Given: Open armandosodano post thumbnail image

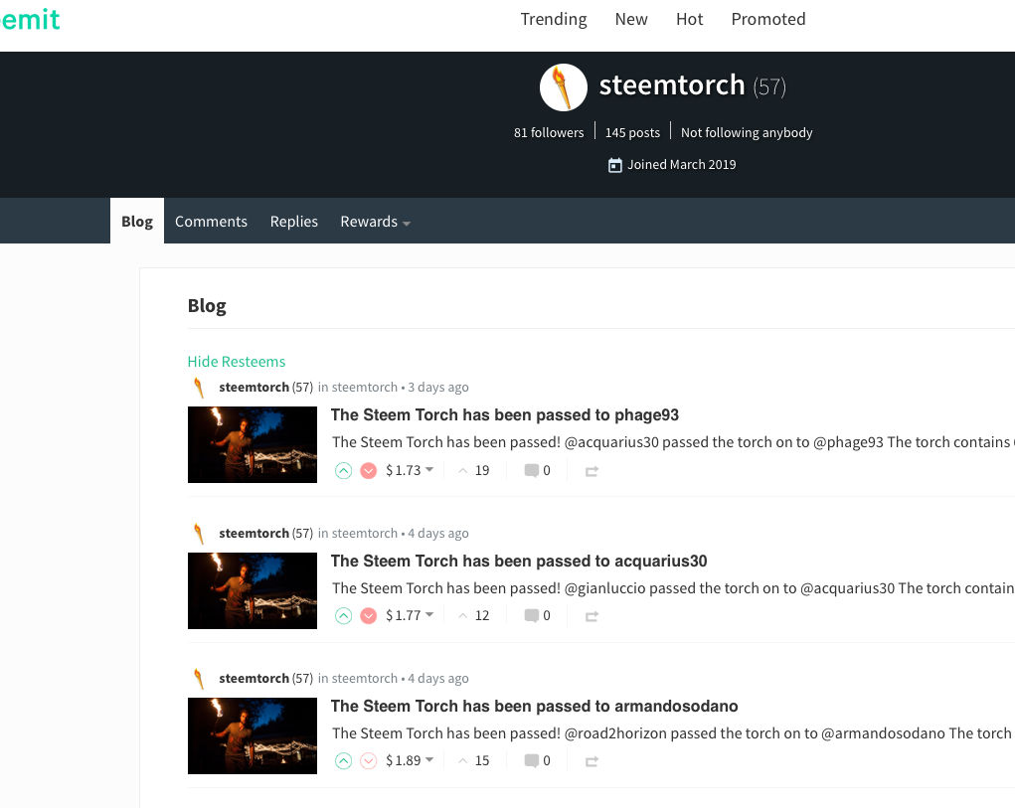Looking at the screenshot, I should [x=253, y=735].
